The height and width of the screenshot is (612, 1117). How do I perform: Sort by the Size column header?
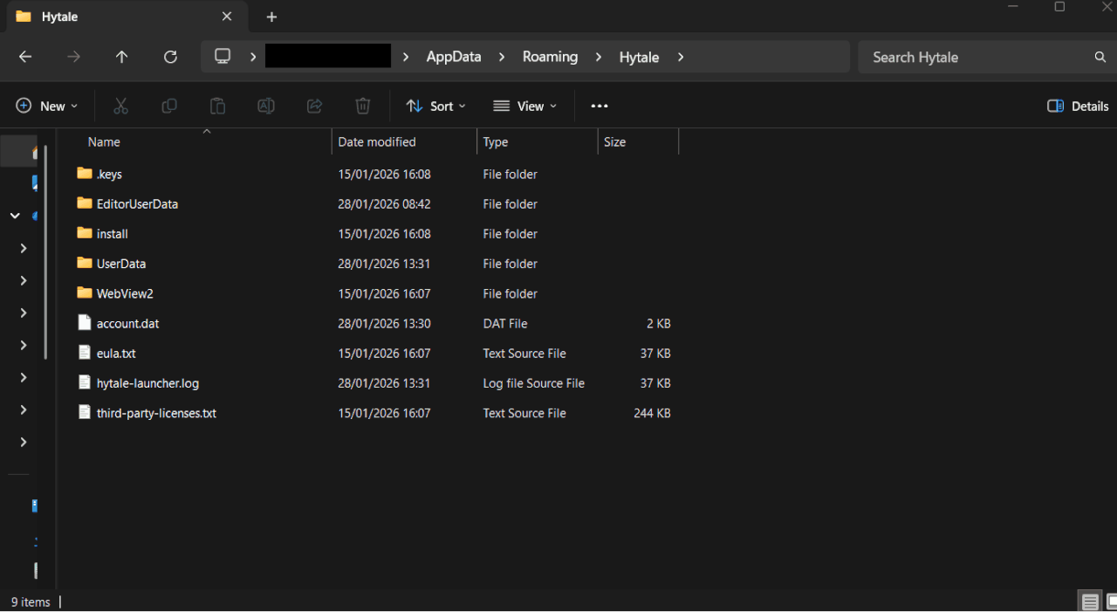pyautogui.click(x=615, y=141)
